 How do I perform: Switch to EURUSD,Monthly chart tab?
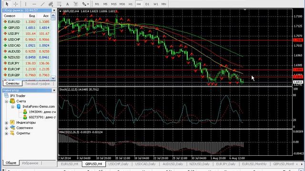(x=254, y=164)
